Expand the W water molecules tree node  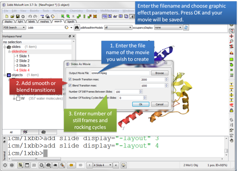pyautogui.click(x=14, y=99)
